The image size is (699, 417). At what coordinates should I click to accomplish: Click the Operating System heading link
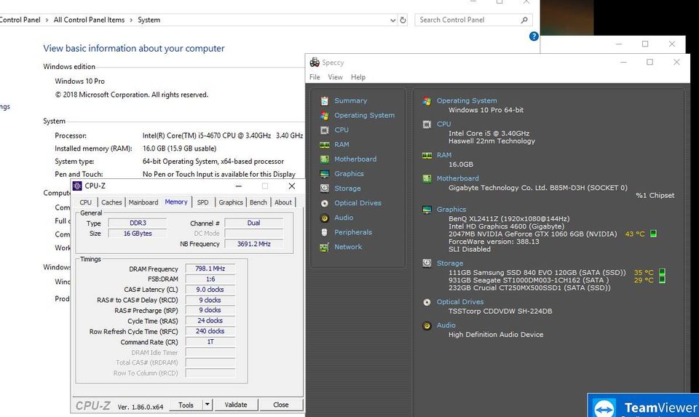(466, 100)
